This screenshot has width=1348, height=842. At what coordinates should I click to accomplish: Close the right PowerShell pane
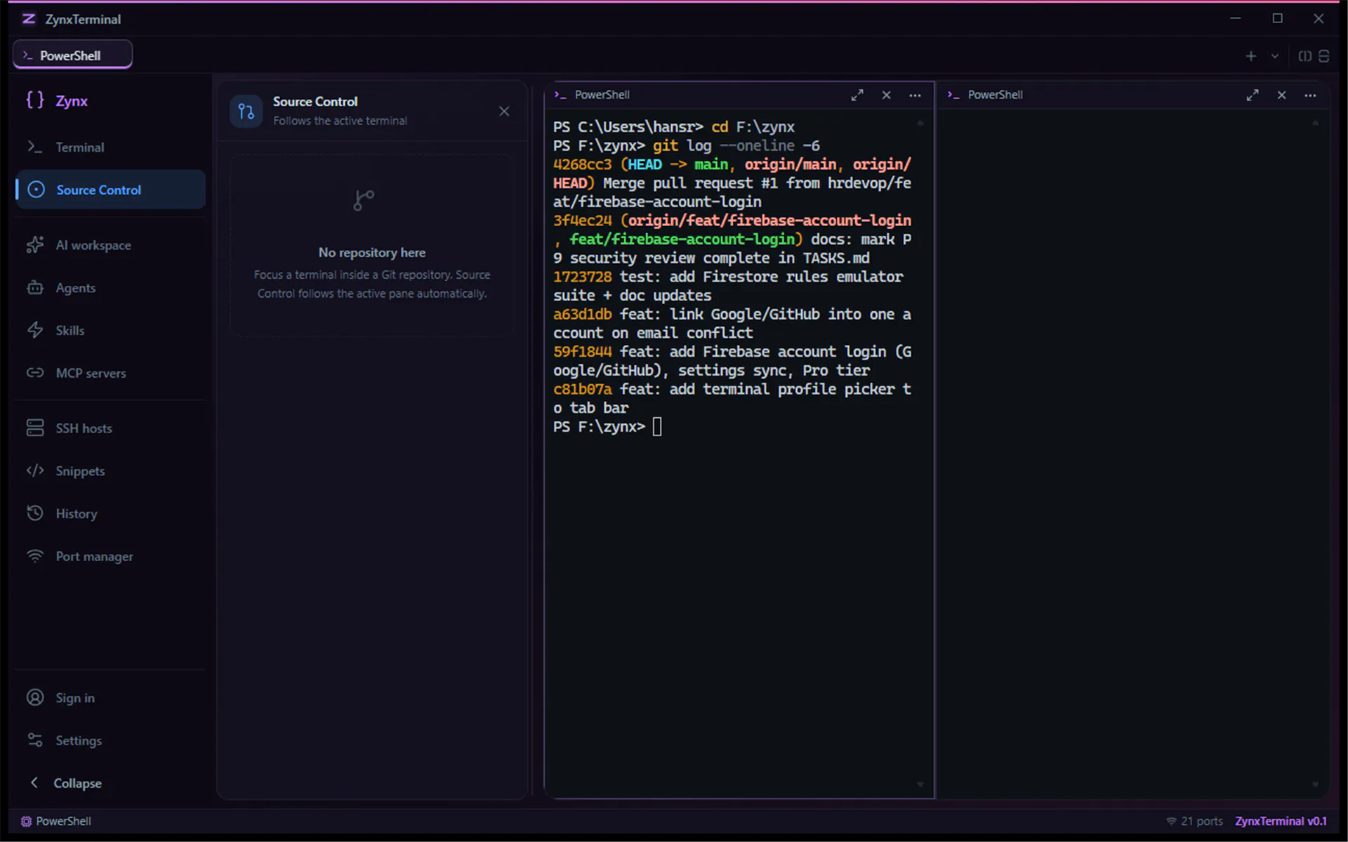point(1282,95)
